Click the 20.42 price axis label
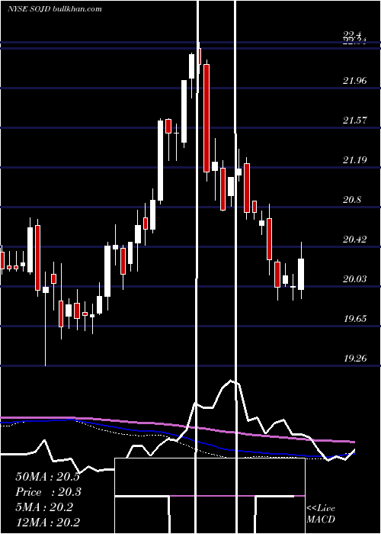381x534 pixels. pos(355,239)
